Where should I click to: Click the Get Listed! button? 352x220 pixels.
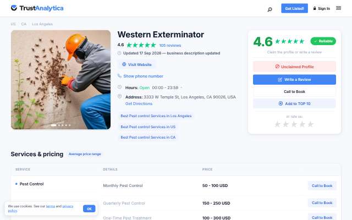pyautogui.click(x=294, y=8)
